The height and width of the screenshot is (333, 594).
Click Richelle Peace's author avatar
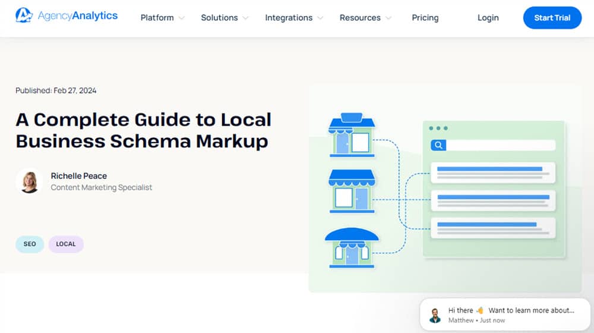click(x=29, y=181)
